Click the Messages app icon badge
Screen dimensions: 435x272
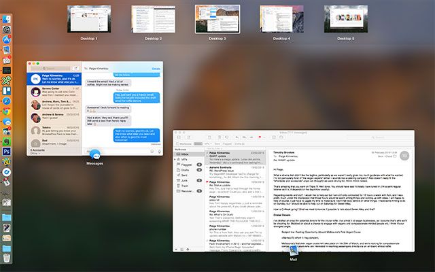94,155
